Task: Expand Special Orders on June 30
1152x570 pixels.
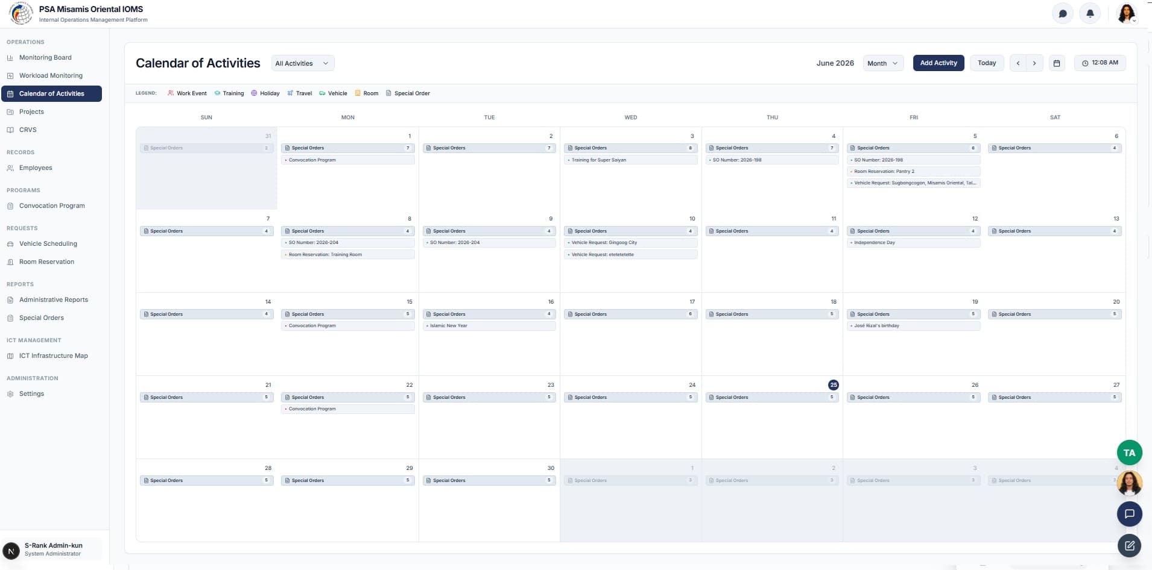Action: pyautogui.click(x=489, y=481)
